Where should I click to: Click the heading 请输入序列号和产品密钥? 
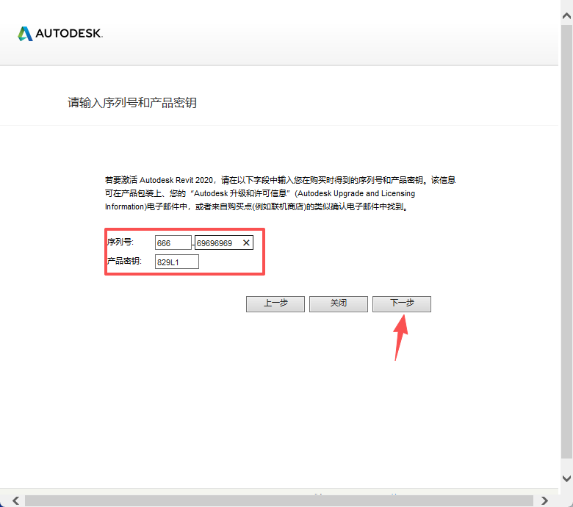pos(132,103)
